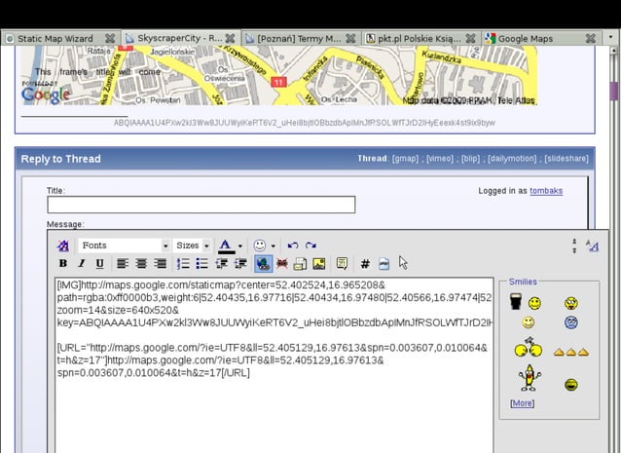Align text to the left
This screenshot has width=621, height=453.
click(x=123, y=263)
